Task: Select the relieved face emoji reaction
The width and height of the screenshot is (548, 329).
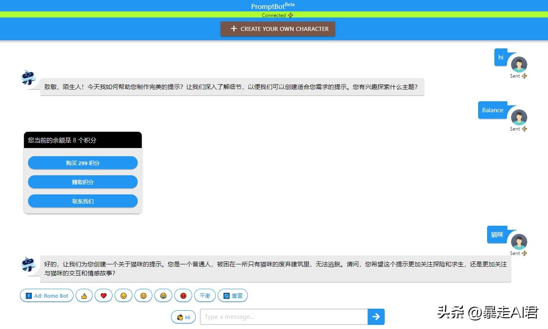Action: pyautogui.click(x=123, y=296)
